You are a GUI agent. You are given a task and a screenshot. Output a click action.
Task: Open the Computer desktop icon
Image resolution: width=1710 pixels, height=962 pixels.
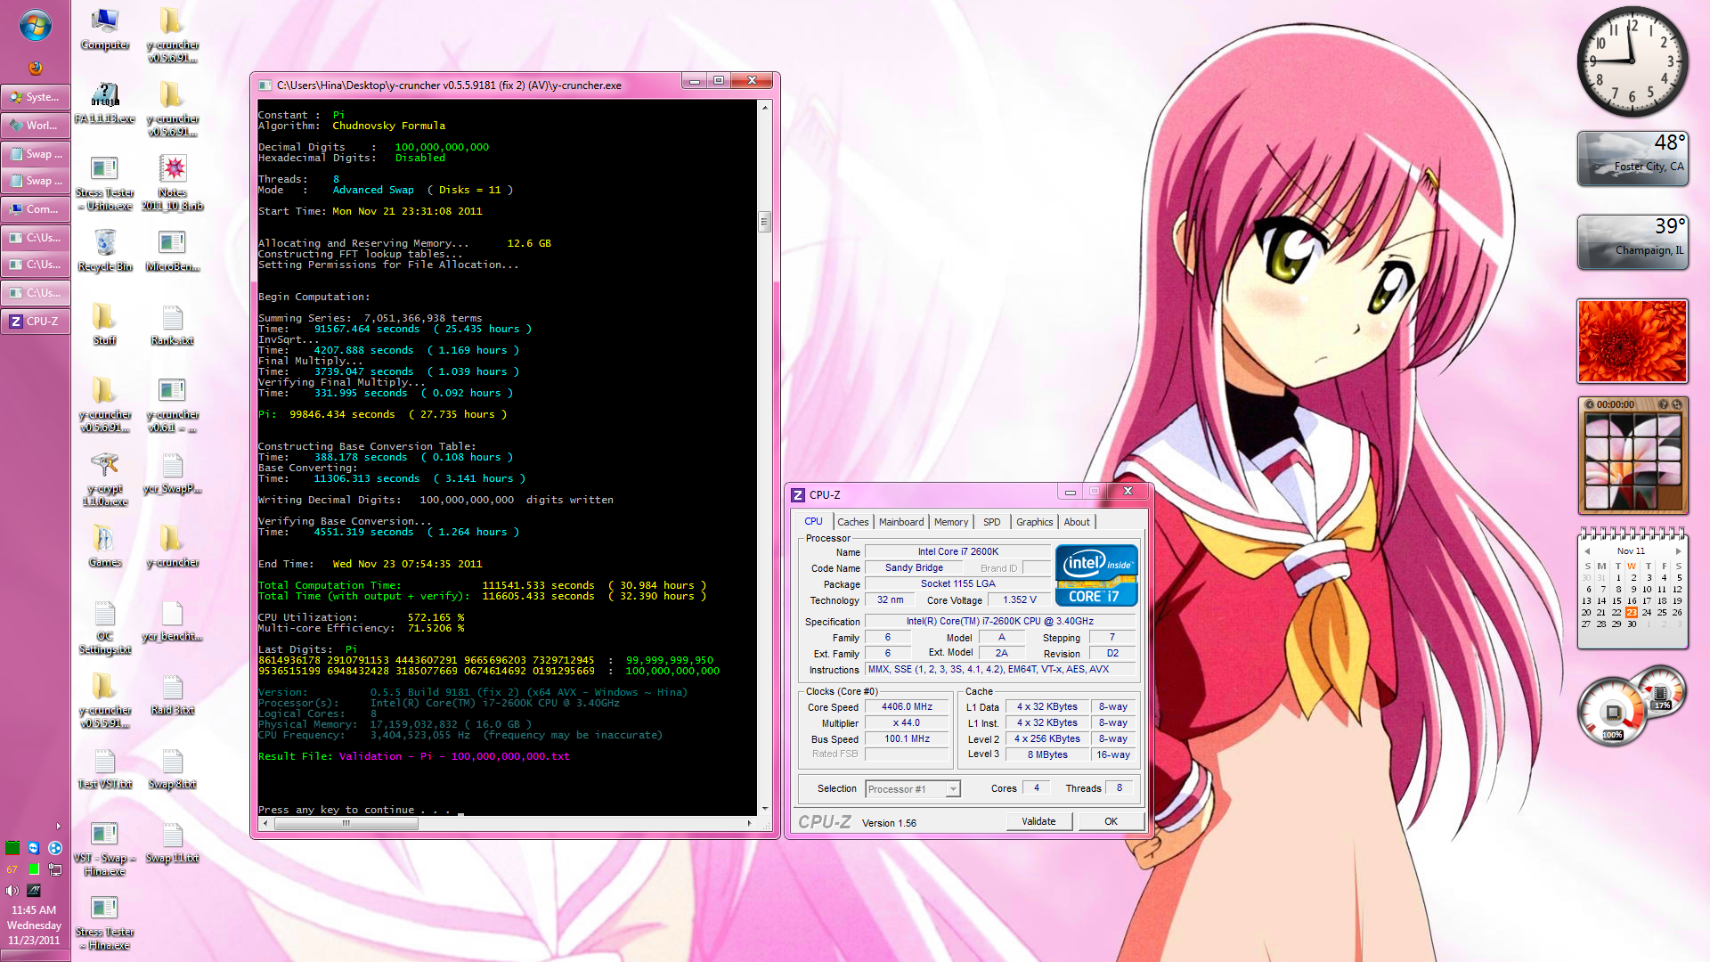105,22
